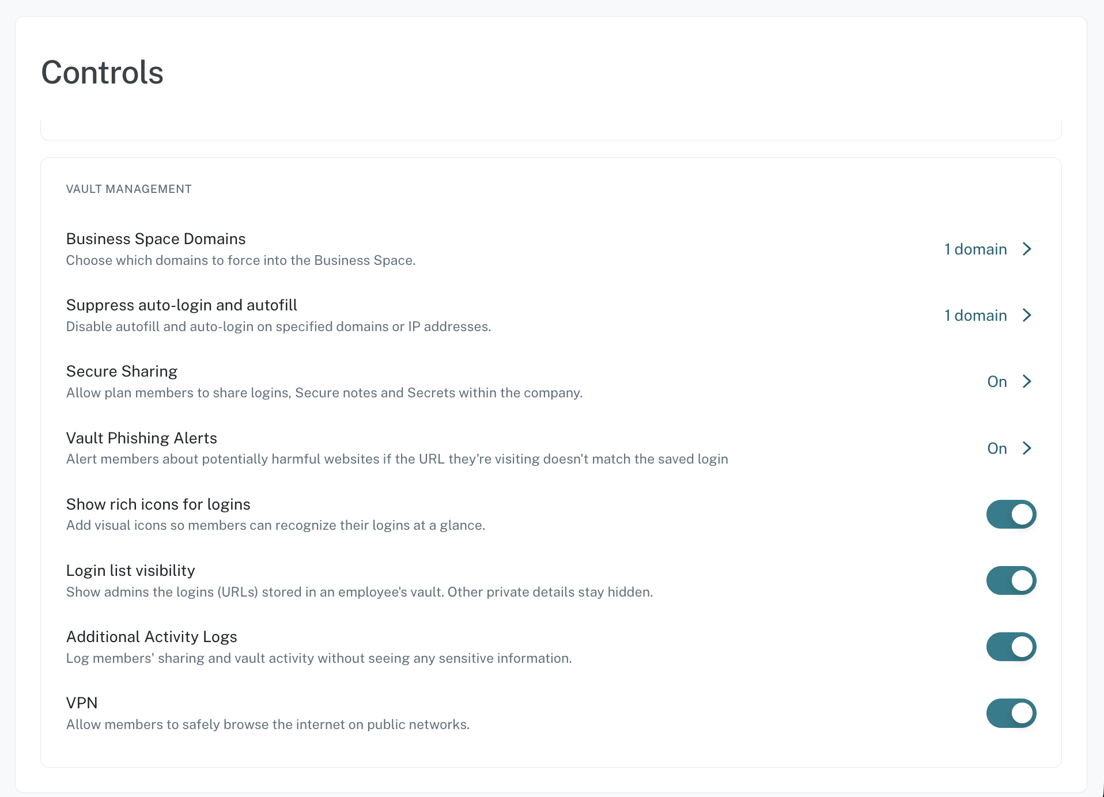This screenshot has width=1104, height=797.
Task: Toggle Additional Activity Logs switch
Action: tap(1011, 647)
